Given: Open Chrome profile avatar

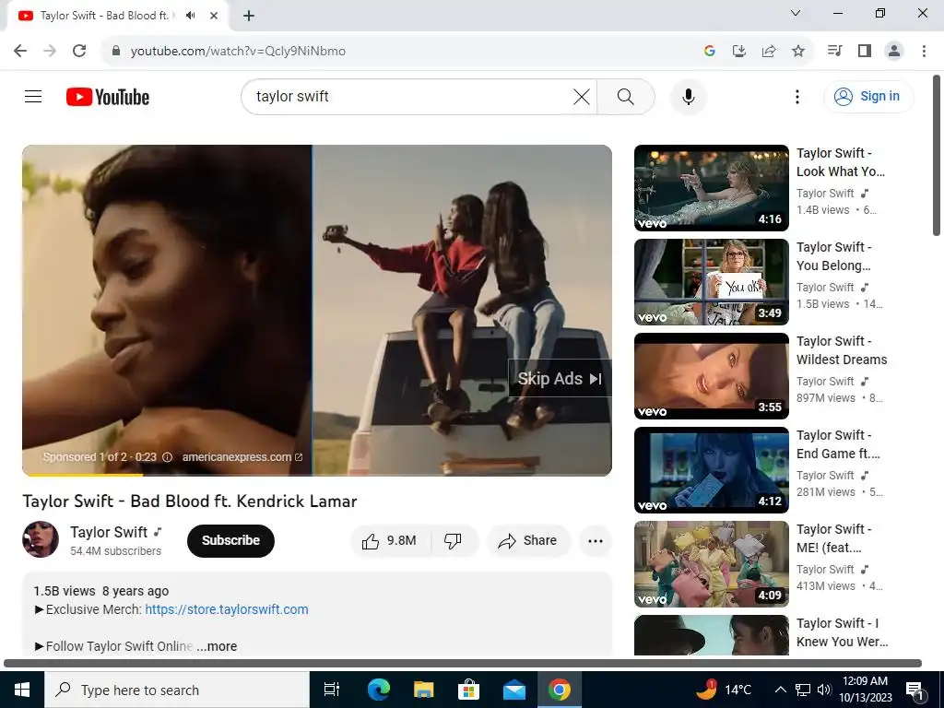Looking at the screenshot, I should coord(894,51).
